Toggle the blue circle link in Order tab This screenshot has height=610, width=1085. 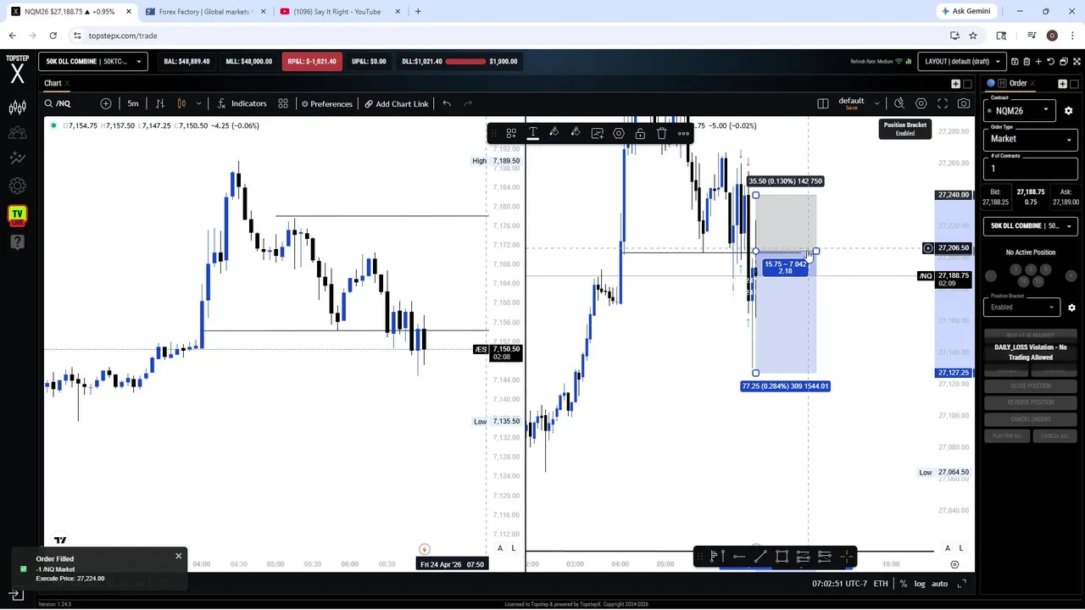tap(991, 84)
